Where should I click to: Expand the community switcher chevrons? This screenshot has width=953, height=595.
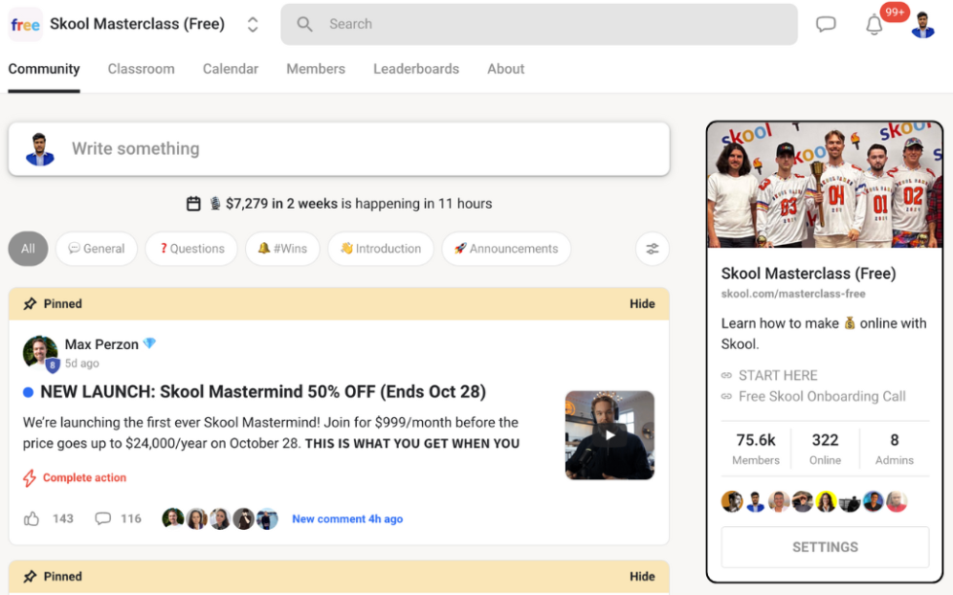(x=253, y=24)
